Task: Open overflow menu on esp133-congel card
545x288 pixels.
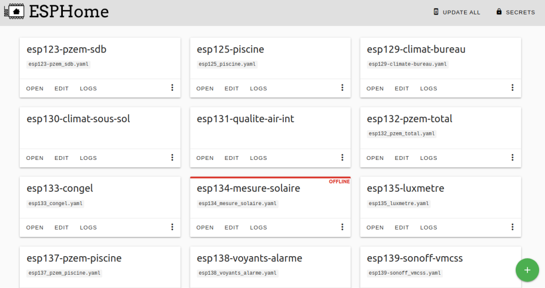Action: 172,227
